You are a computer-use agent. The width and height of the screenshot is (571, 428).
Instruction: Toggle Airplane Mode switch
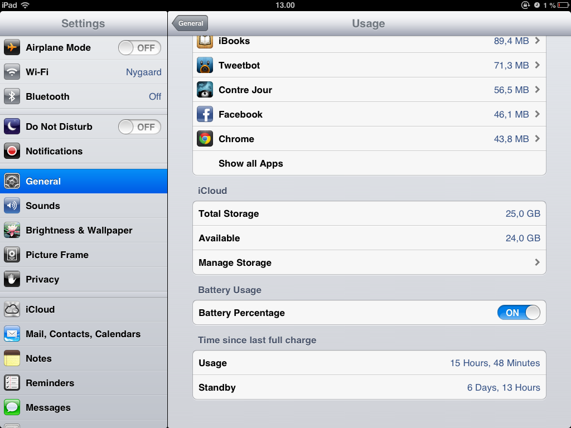[139, 48]
